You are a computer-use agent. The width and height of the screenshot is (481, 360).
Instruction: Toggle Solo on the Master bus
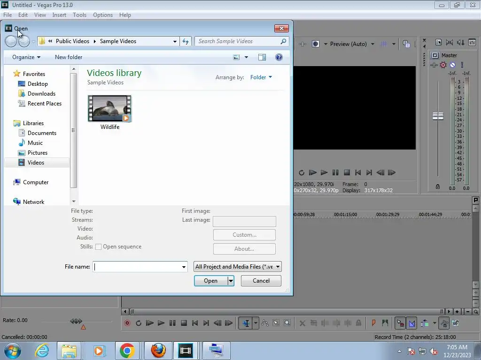(462, 65)
